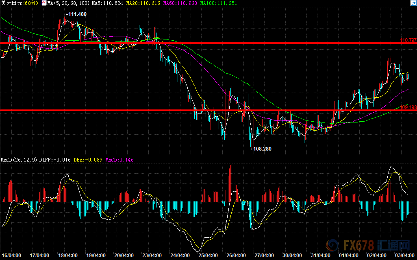Select the magenta MA60 value label
This screenshot has width=417, height=260.
(x=181, y=3)
